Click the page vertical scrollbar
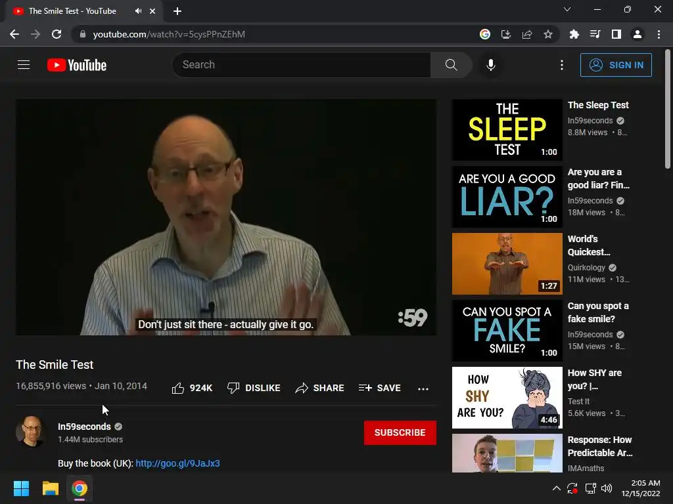 click(668, 109)
